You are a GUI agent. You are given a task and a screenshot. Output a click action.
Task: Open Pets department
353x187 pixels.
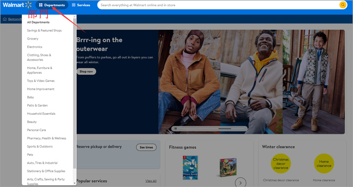pyautogui.click(x=30, y=155)
